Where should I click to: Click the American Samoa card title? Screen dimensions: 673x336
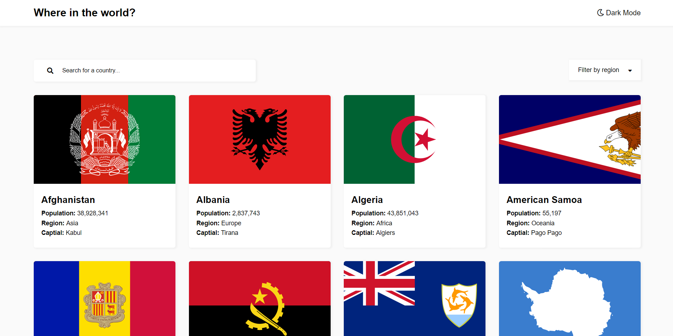tap(544, 199)
